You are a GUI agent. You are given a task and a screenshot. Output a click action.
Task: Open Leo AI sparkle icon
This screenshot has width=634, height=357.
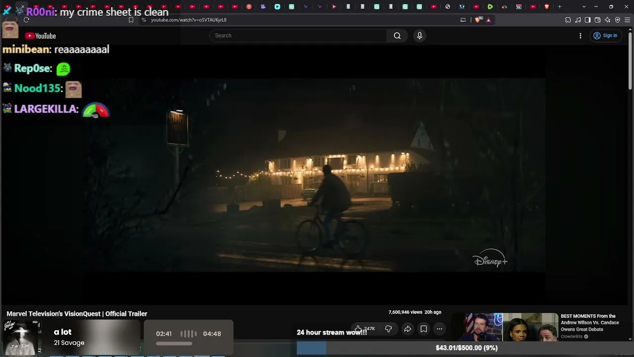[608, 20]
